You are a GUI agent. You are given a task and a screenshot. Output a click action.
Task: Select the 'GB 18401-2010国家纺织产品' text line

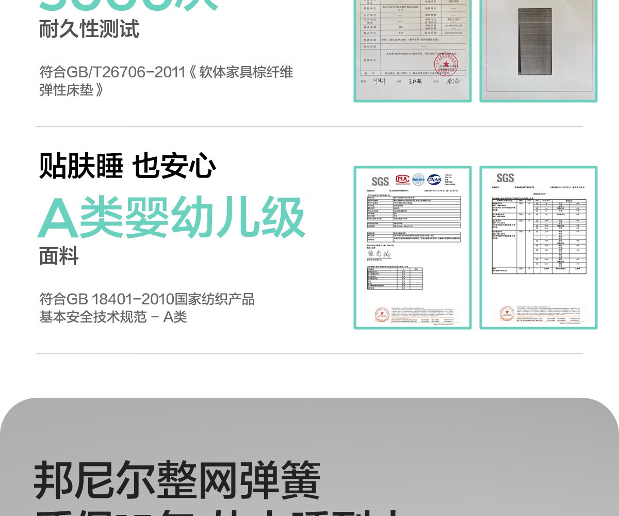point(147,299)
